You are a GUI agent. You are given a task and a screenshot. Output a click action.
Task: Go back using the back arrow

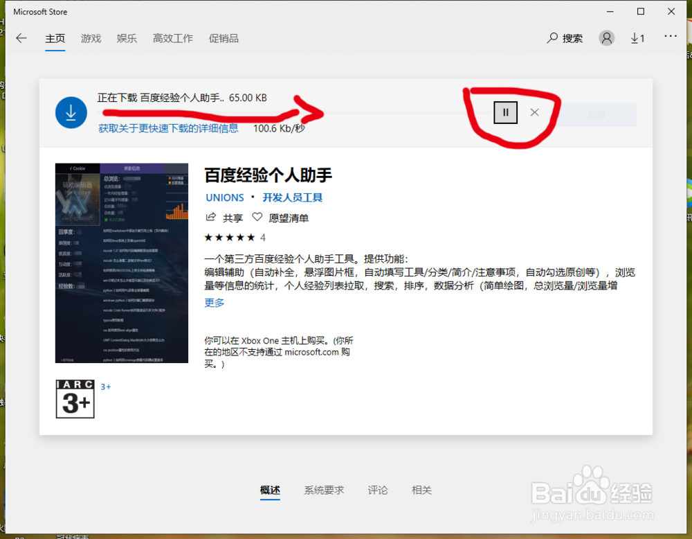tap(21, 38)
